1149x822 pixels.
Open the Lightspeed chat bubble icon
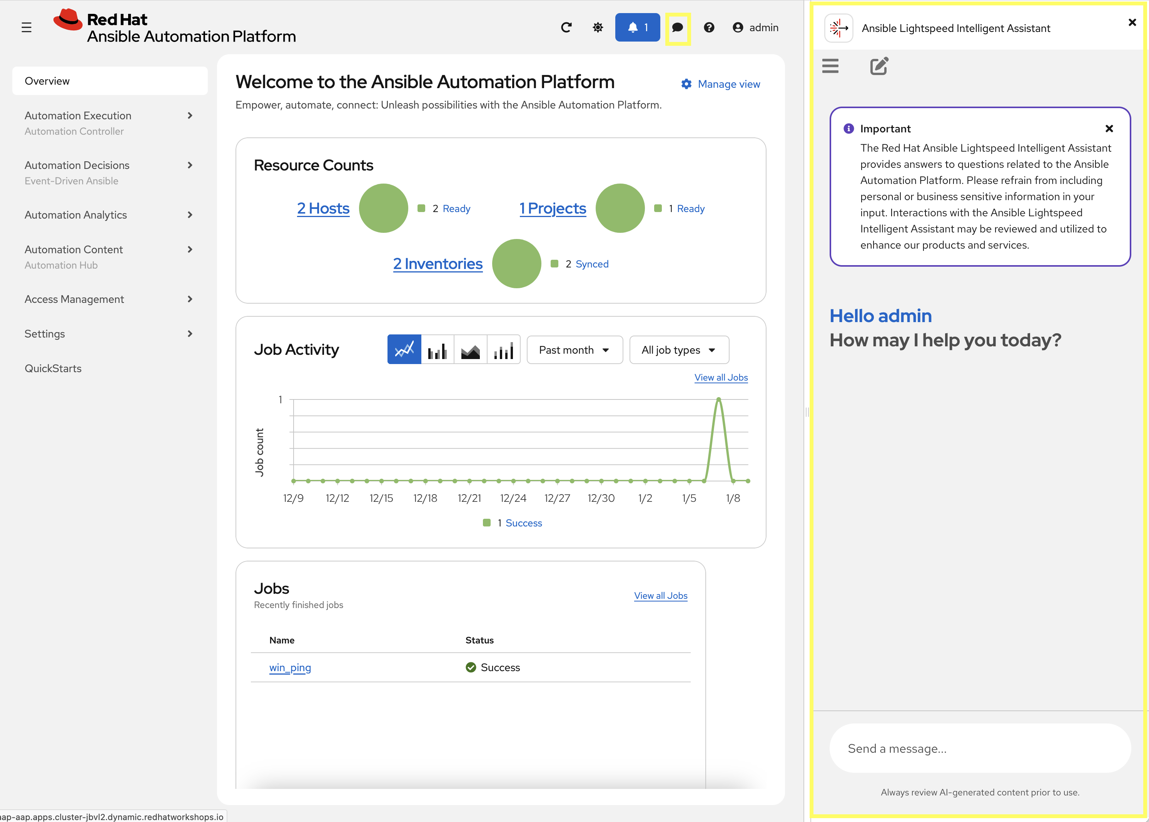pyautogui.click(x=678, y=28)
